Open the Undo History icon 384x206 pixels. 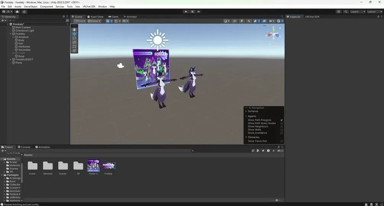339,11
